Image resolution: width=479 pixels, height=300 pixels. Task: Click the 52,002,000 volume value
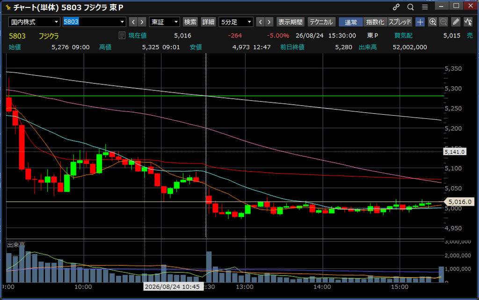(410, 47)
